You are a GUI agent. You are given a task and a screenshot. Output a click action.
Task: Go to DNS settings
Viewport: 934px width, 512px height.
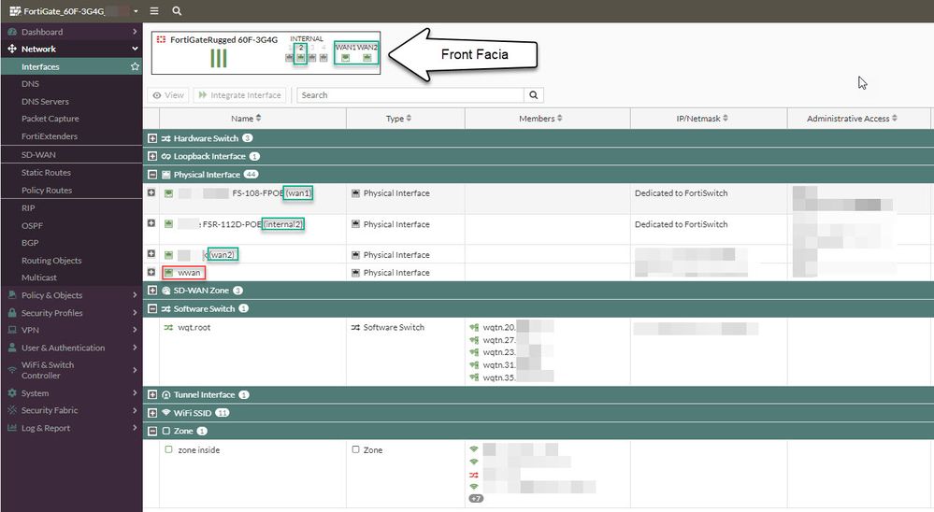pyautogui.click(x=30, y=84)
